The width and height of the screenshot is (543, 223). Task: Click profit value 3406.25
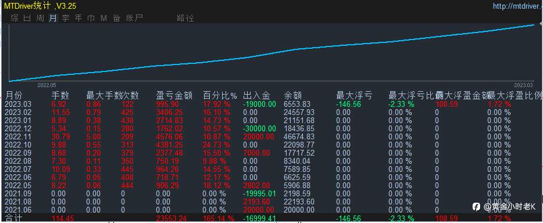[169, 112]
